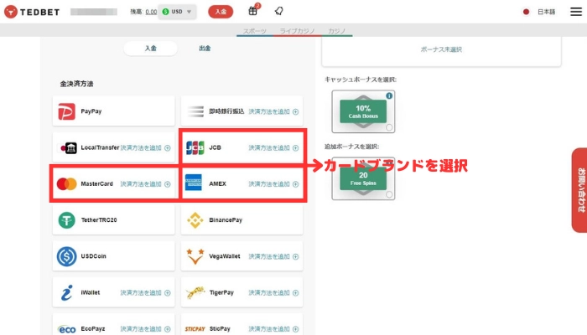
Task: Open info icon on 10% Cash Bonus
Action: (x=389, y=95)
